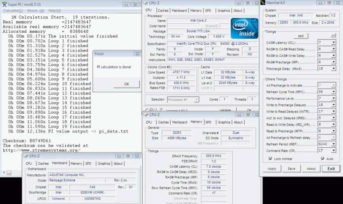The height and width of the screenshot is (204, 343).
Task: Select Memory tab in CPU-Z Mainboard window
Action: click(76, 164)
